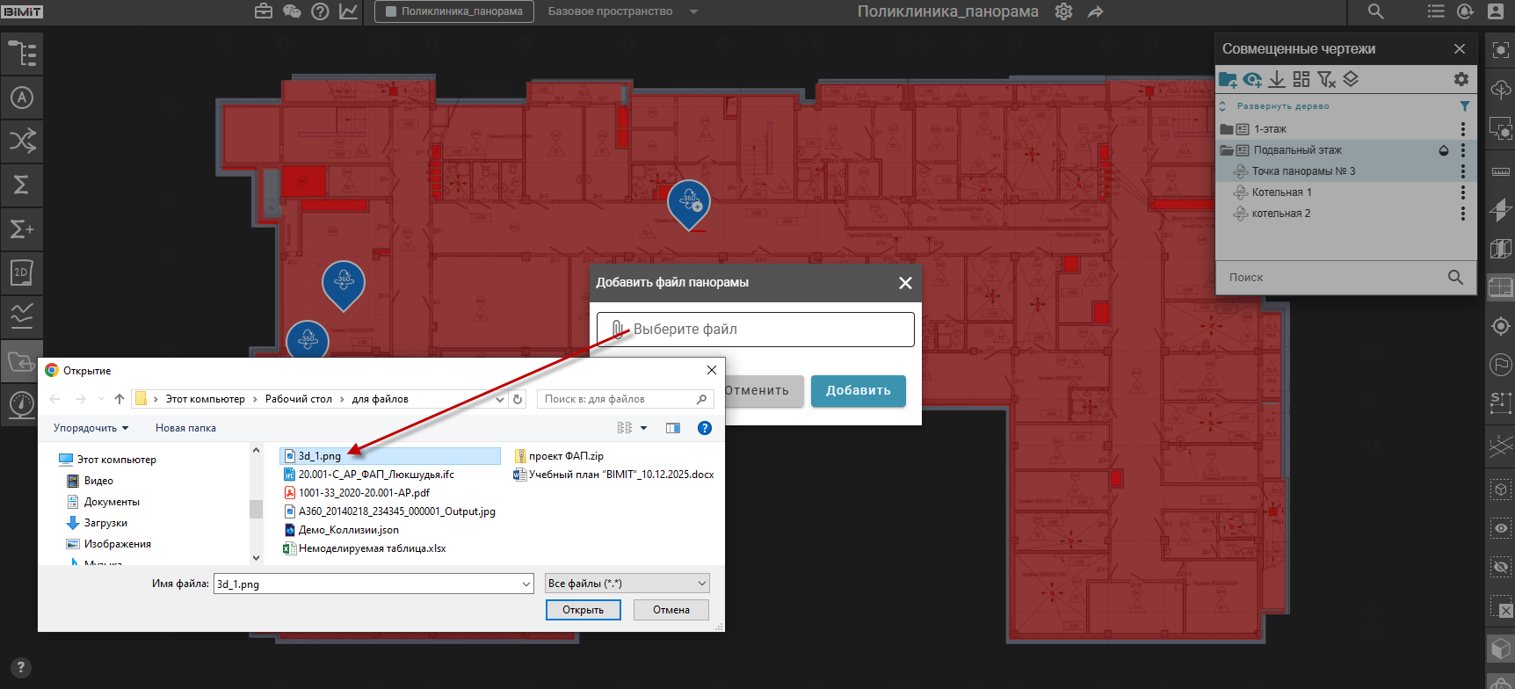
Task: Expand the Базовое пространство dropdown
Action: click(693, 11)
